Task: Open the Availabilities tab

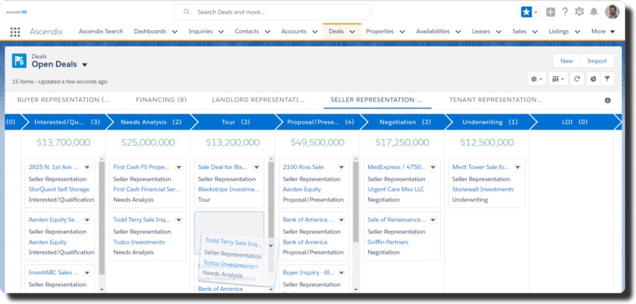Action: click(x=433, y=31)
